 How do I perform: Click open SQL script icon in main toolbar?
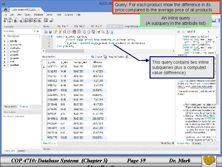[x=10, y=20]
